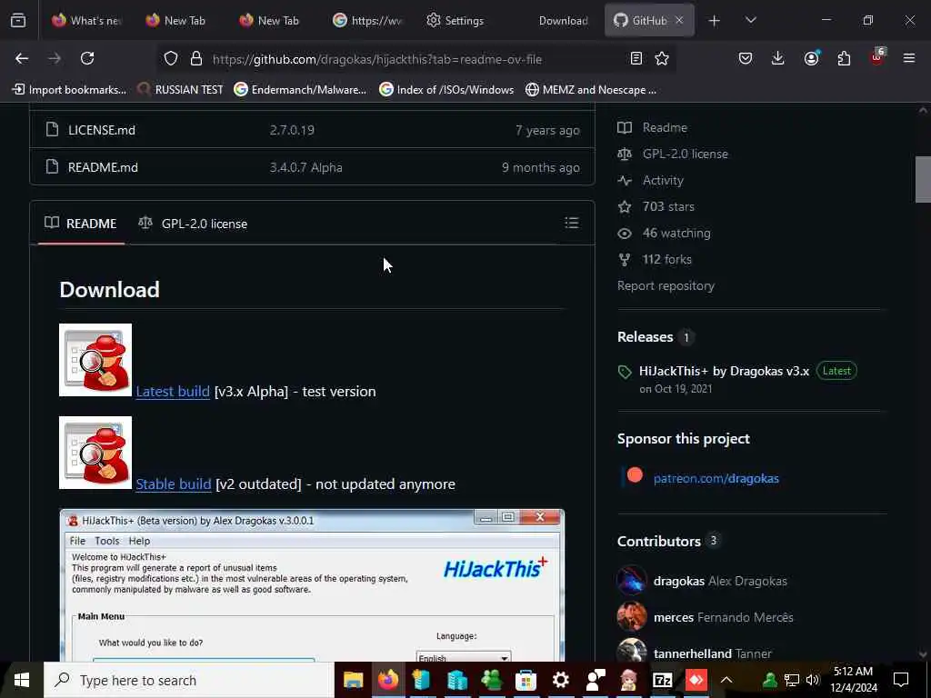931x698 pixels.
Task: Click merces contributor avatar
Action: 632,617
